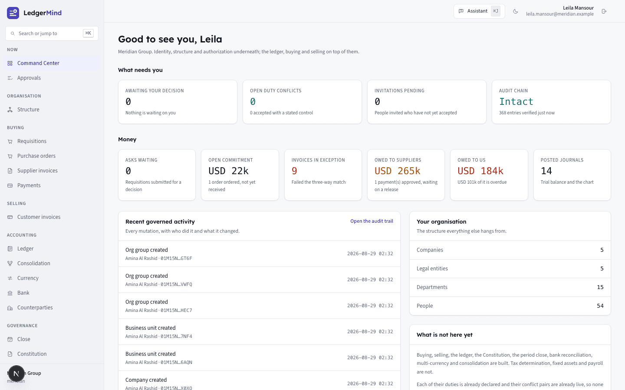Click the Consolidation icon
Image resolution: width=625 pixels, height=390 pixels.
[10, 263]
